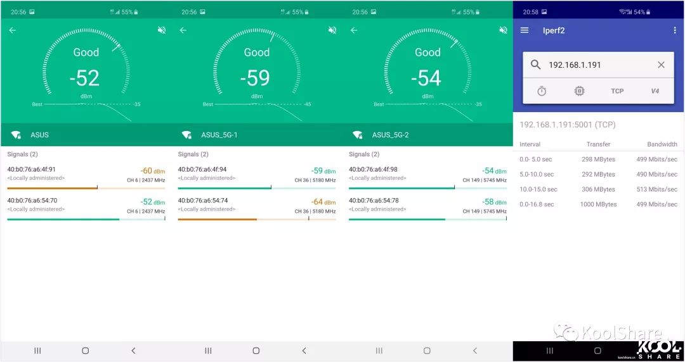
Task: Tap home button on Iperf2 screen
Action: (597, 351)
